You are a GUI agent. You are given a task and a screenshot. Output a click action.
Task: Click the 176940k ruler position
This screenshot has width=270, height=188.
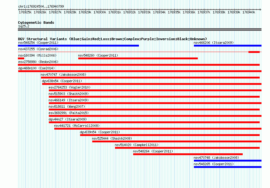(249, 12)
